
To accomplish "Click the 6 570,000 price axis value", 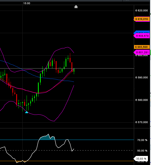I will click(x=141, y=122).
